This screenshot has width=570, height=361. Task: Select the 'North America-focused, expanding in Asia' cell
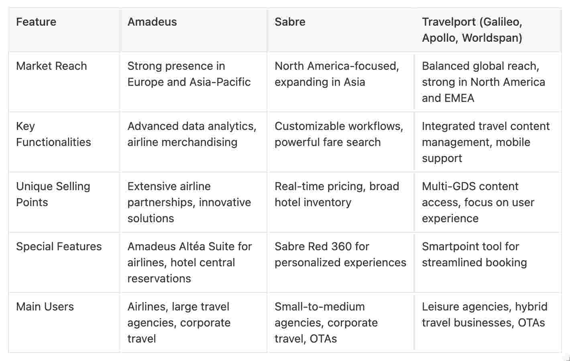click(336, 74)
